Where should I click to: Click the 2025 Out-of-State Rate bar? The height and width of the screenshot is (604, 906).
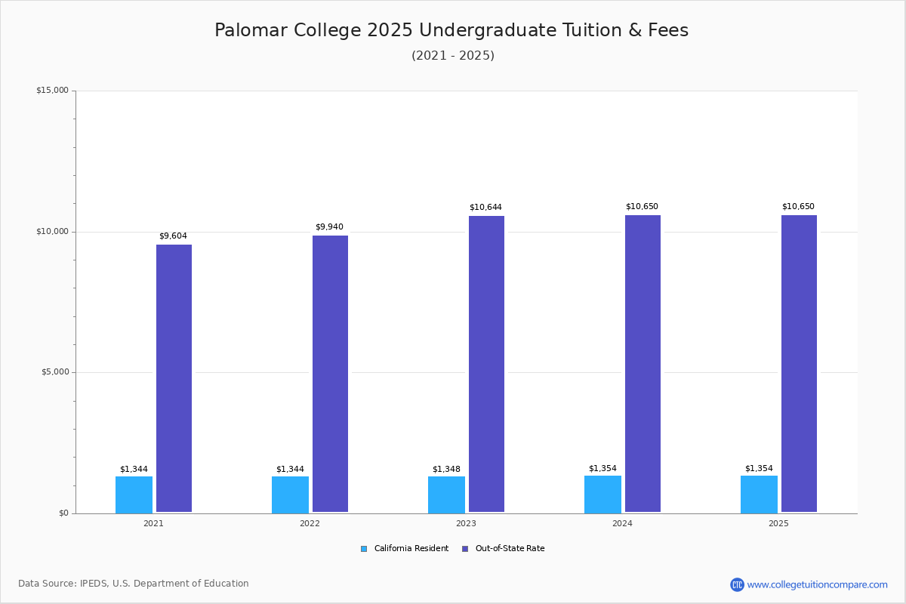coord(799,363)
